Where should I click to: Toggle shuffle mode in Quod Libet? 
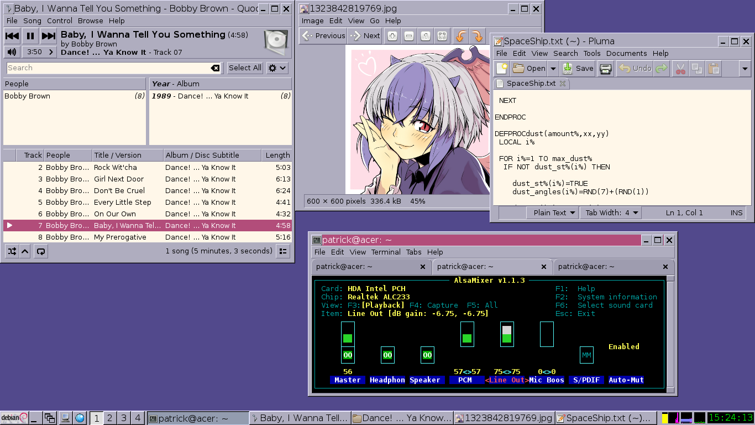12,251
